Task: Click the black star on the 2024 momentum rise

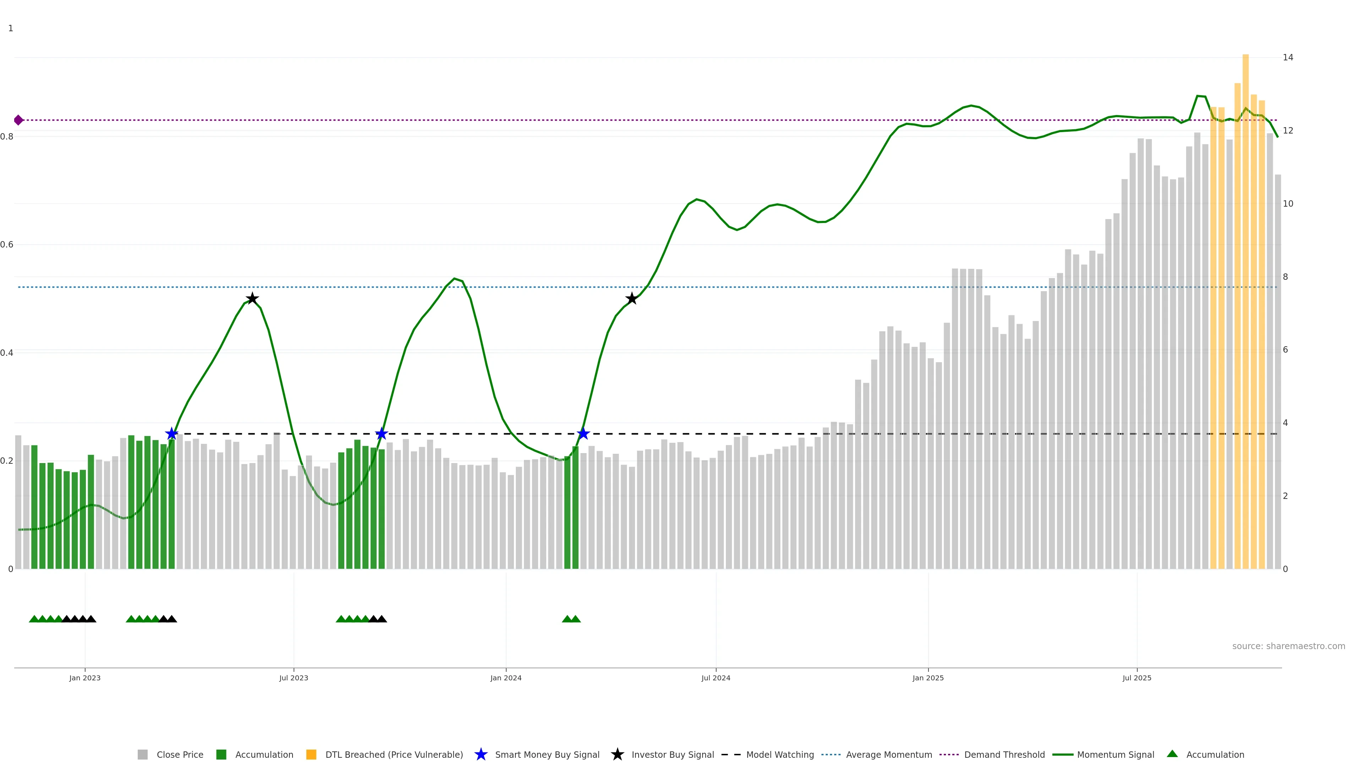Action: [x=631, y=299]
